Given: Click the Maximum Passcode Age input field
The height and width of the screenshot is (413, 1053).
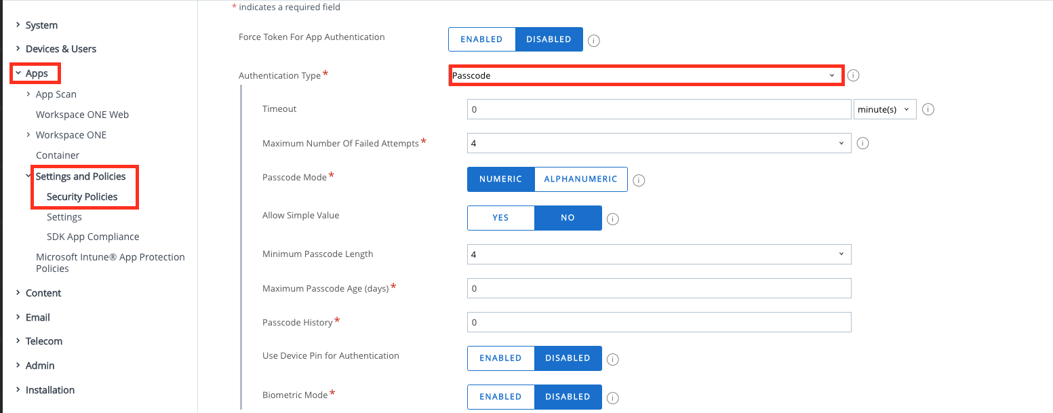Looking at the screenshot, I should pos(658,288).
